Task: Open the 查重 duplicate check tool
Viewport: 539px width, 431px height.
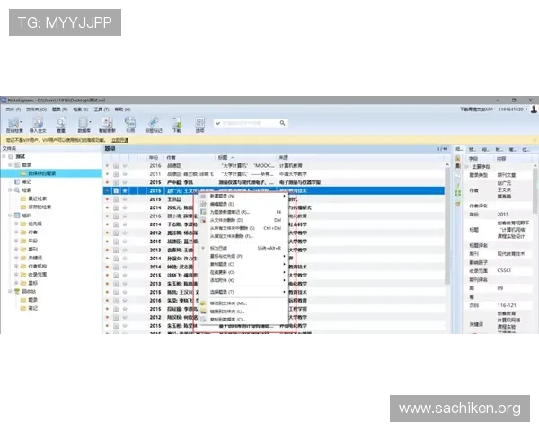Action: pos(61,123)
